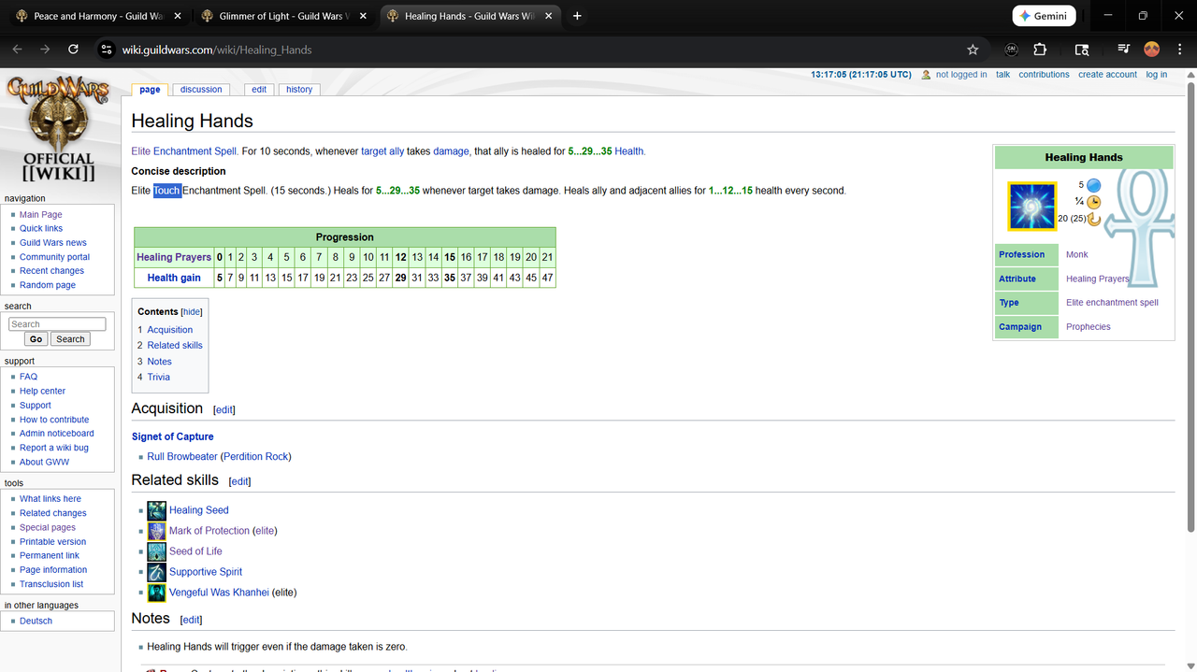Open Recent changes in navigation
This screenshot has height=672, width=1197.
tap(51, 271)
